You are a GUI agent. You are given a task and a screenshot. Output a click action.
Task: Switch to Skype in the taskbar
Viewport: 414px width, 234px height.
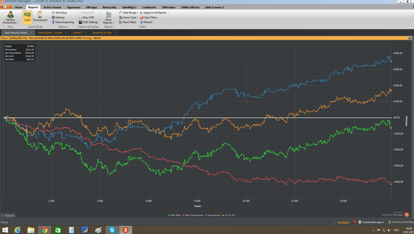(x=112, y=230)
